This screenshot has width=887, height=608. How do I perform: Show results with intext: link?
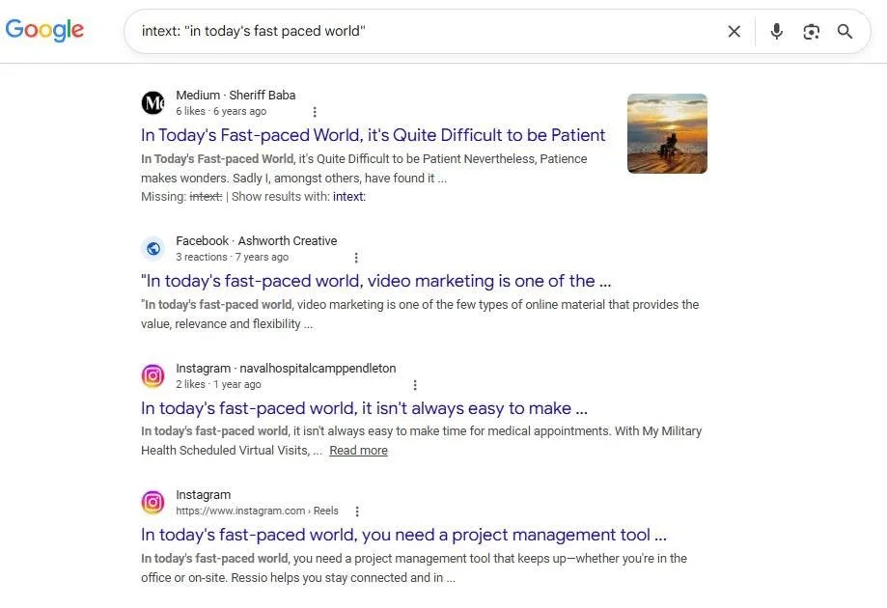click(349, 197)
